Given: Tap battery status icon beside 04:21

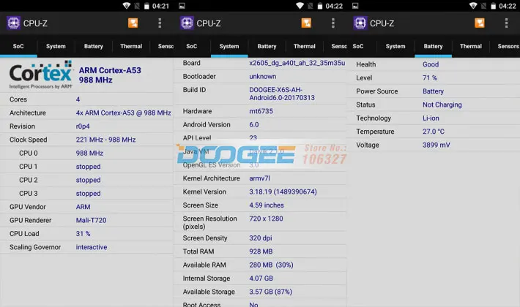Looking at the screenshot, I should coord(146,6).
